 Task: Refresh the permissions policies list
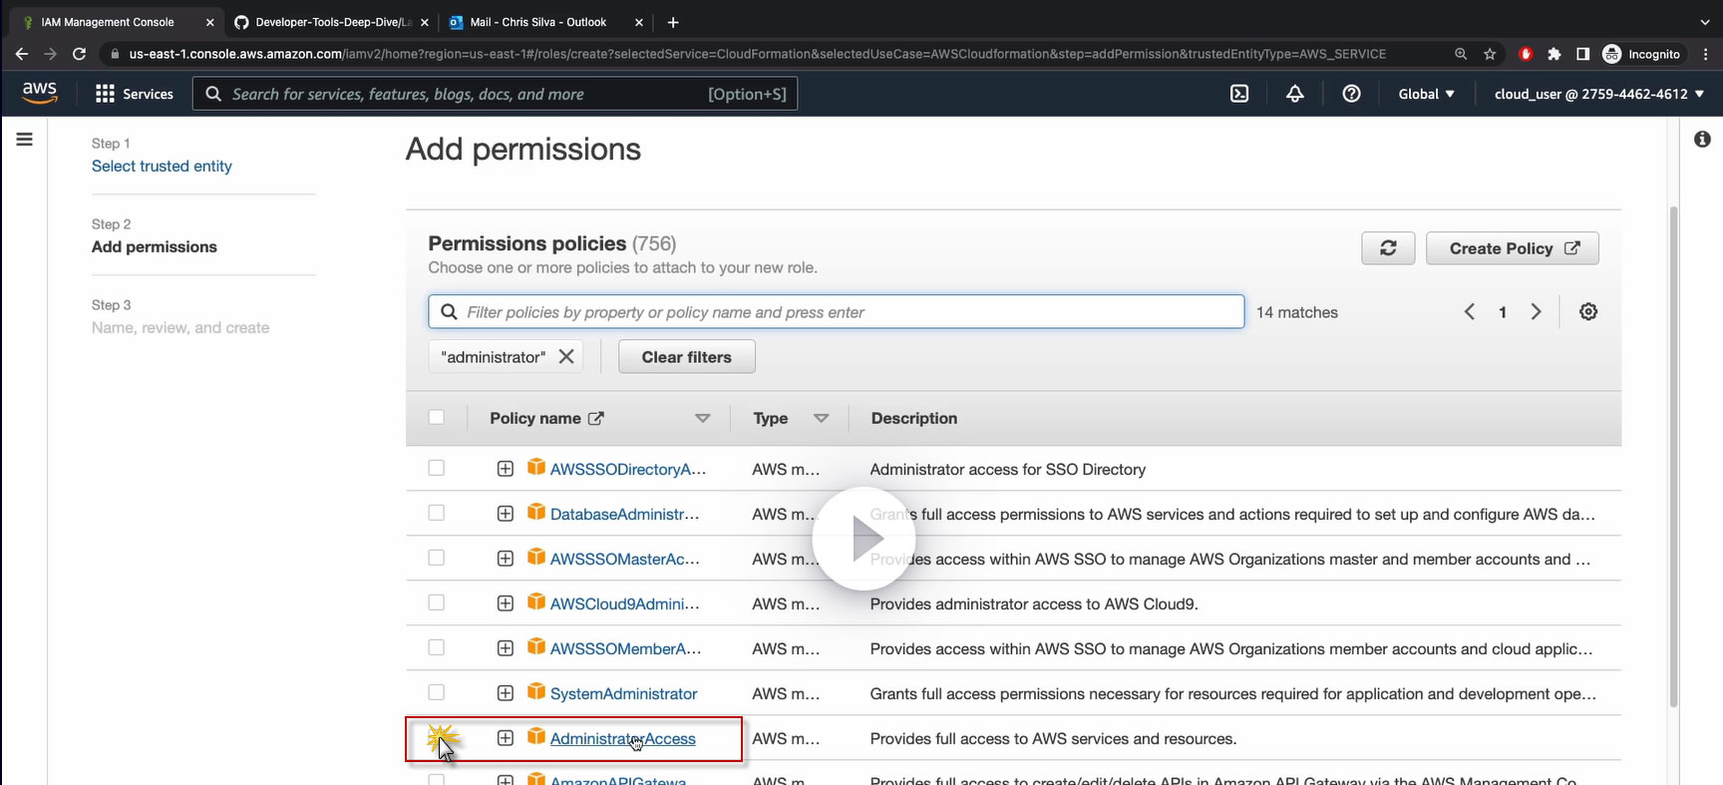click(x=1388, y=248)
